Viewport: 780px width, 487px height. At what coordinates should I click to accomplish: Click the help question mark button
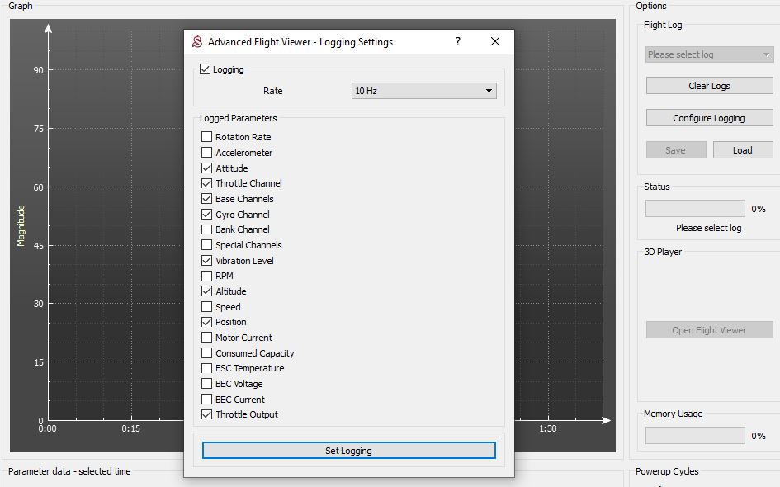click(x=458, y=42)
